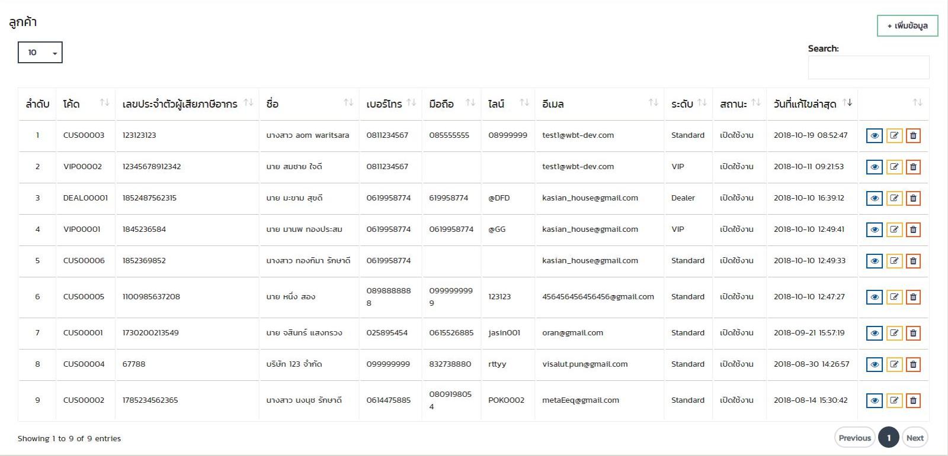The height and width of the screenshot is (456, 948).
Task: View details of customer CUS00002
Action: pyautogui.click(x=874, y=400)
